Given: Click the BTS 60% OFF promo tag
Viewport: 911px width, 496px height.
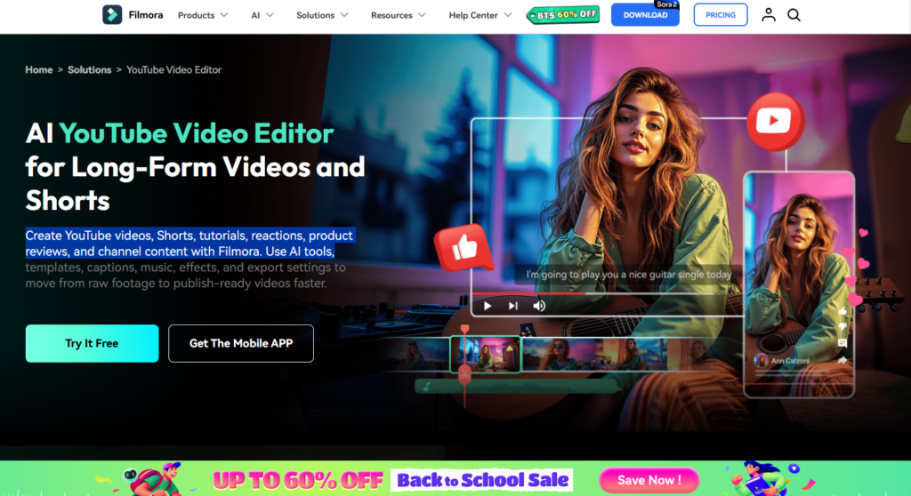Looking at the screenshot, I should click(x=562, y=15).
